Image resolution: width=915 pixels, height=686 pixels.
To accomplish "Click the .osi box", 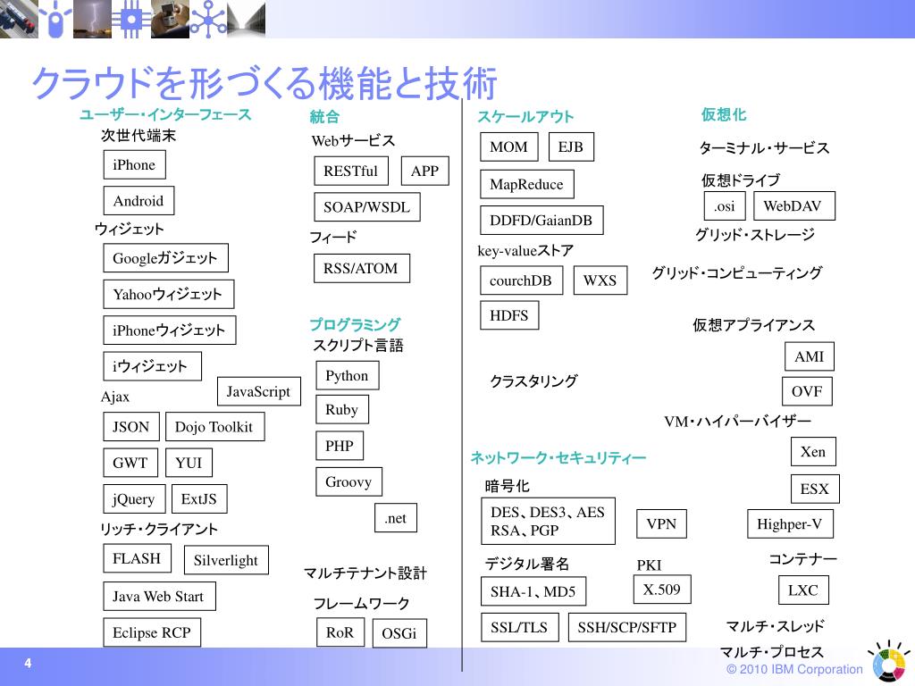I will 725,206.
